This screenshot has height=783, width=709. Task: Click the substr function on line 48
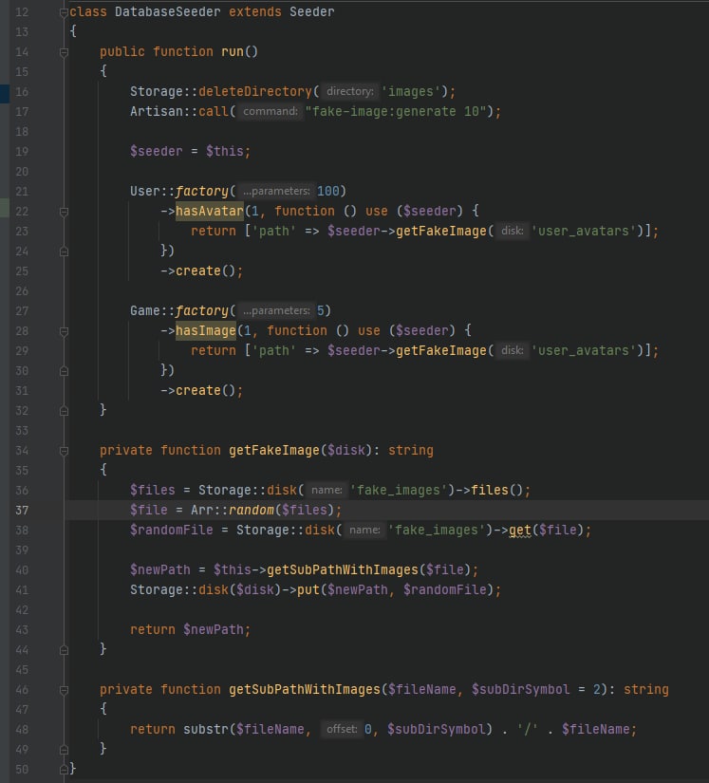click(206, 729)
